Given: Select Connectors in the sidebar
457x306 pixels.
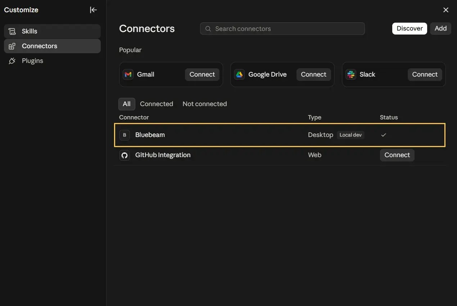Looking at the screenshot, I should pyautogui.click(x=52, y=46).
